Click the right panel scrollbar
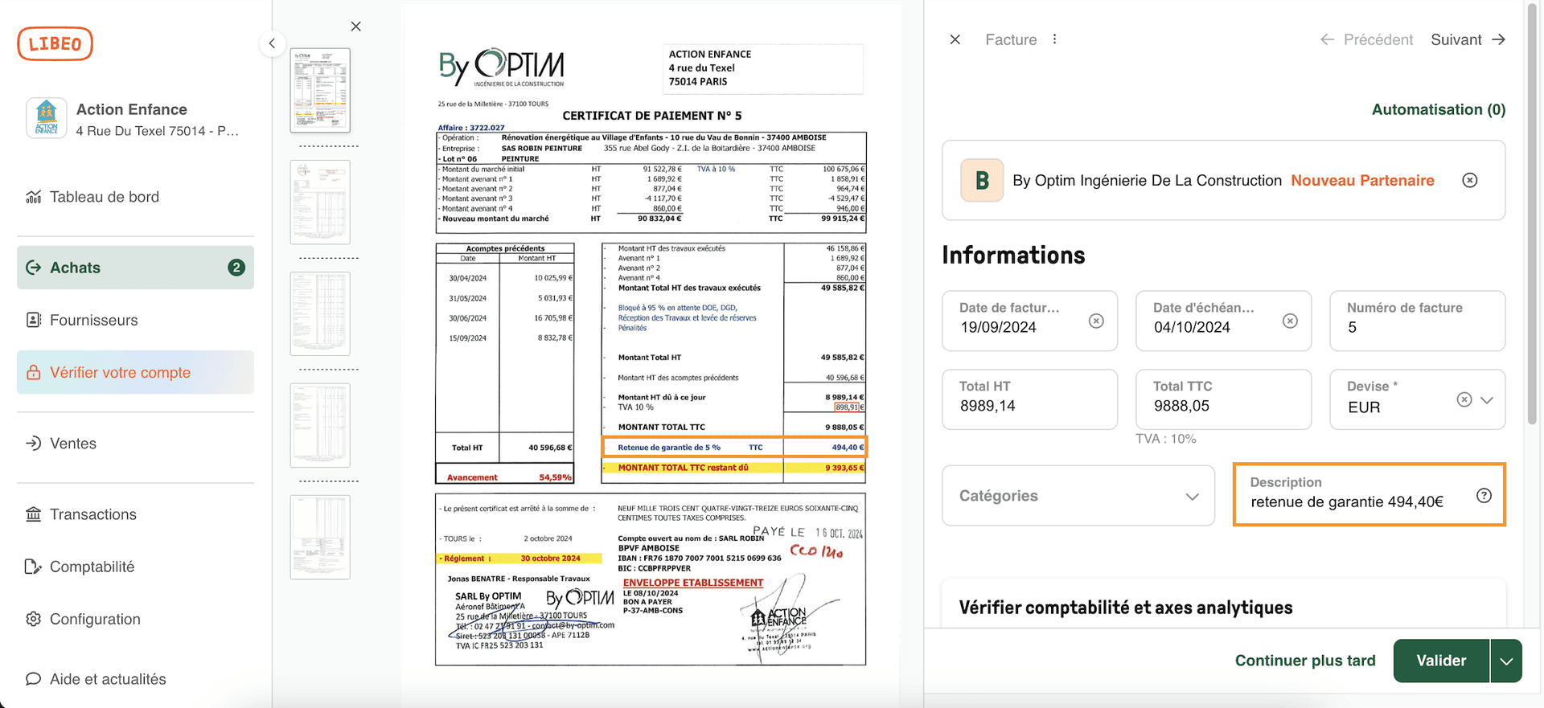This screenshot has width=1544, height=708. tap(1533, 213)
